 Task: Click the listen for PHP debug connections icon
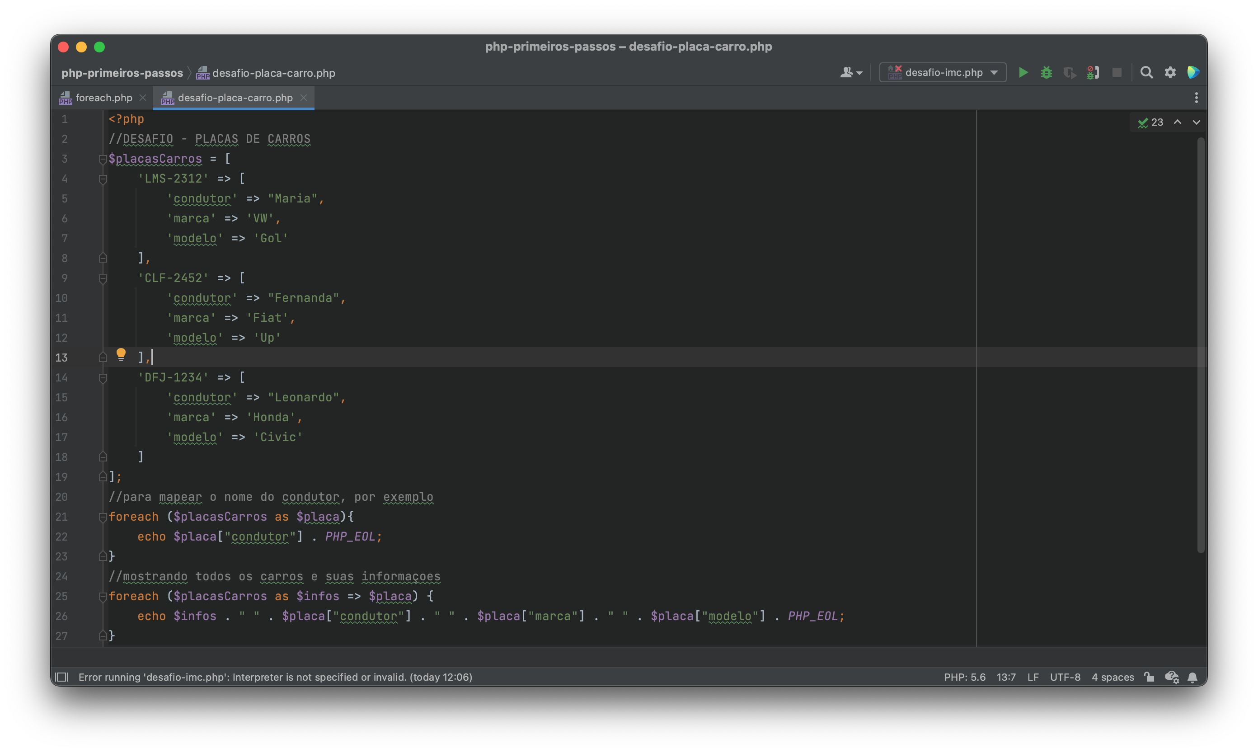click(x=1093, y=73)
